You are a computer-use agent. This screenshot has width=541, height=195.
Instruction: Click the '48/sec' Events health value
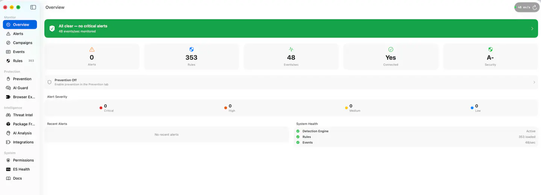tap(530, 143)
